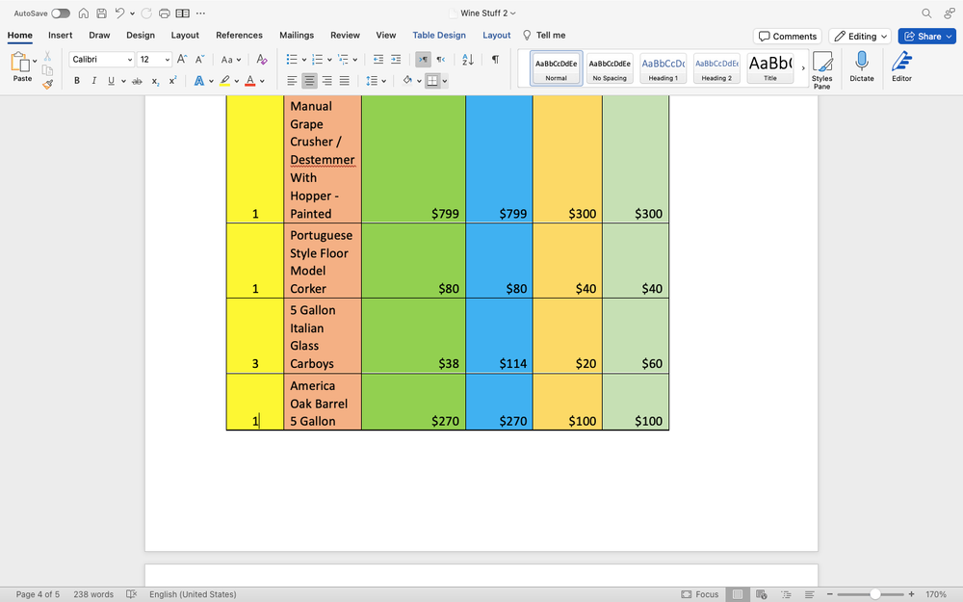Click the Sort A-Z icon
963x602 pixels.
click(468, 60)
